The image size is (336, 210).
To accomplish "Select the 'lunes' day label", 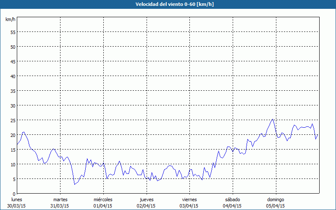I will [x=17, y=199].
